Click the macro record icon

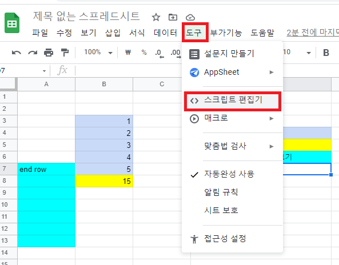[x=194, y=119]
